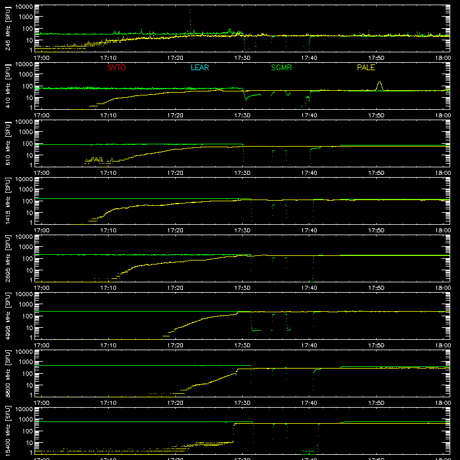
Task: Click the 17:20 tick under the 410 MHz plot
Action: 175,116
